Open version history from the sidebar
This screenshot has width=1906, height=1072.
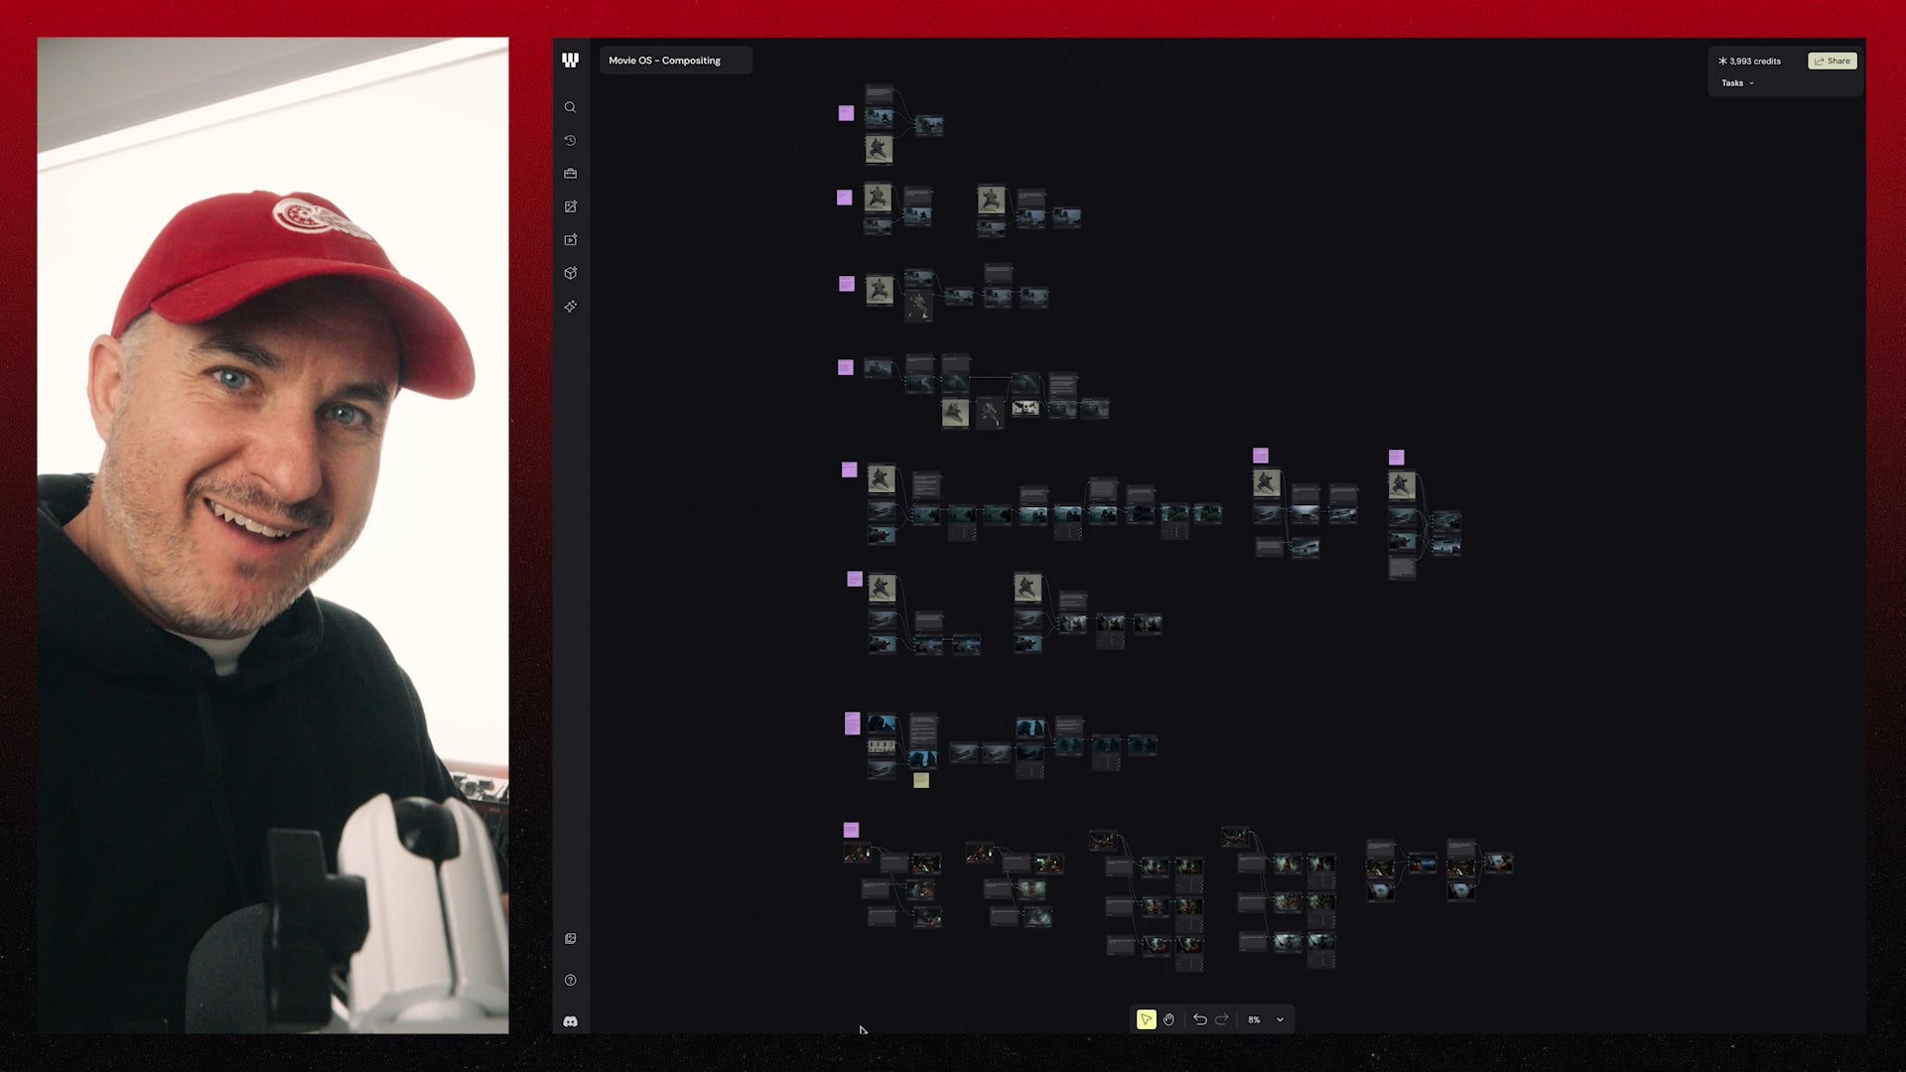571,140
